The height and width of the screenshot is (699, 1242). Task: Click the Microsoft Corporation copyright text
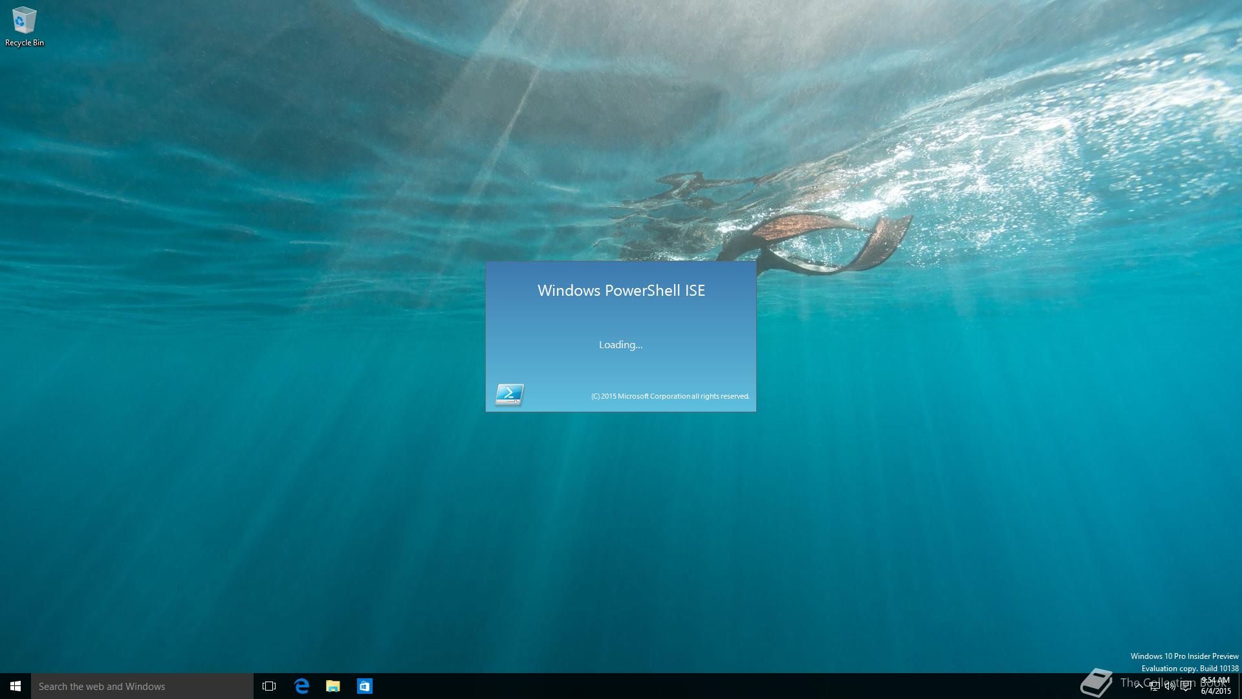pyautogui.click(x=670, y=396)
